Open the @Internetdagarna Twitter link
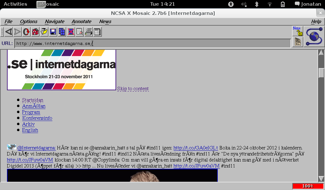This screenshot has height=190, width=325. point(36,148)
